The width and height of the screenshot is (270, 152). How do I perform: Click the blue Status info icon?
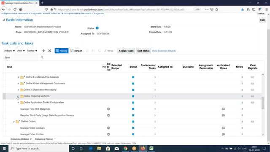pos(97,28)
